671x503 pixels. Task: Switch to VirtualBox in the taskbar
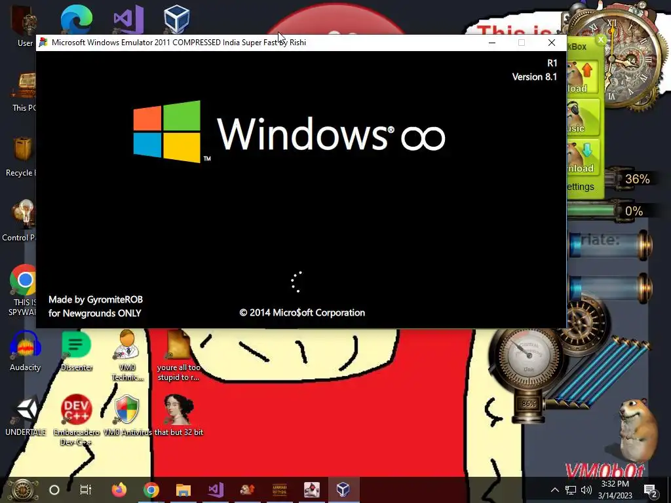point(343,489)
